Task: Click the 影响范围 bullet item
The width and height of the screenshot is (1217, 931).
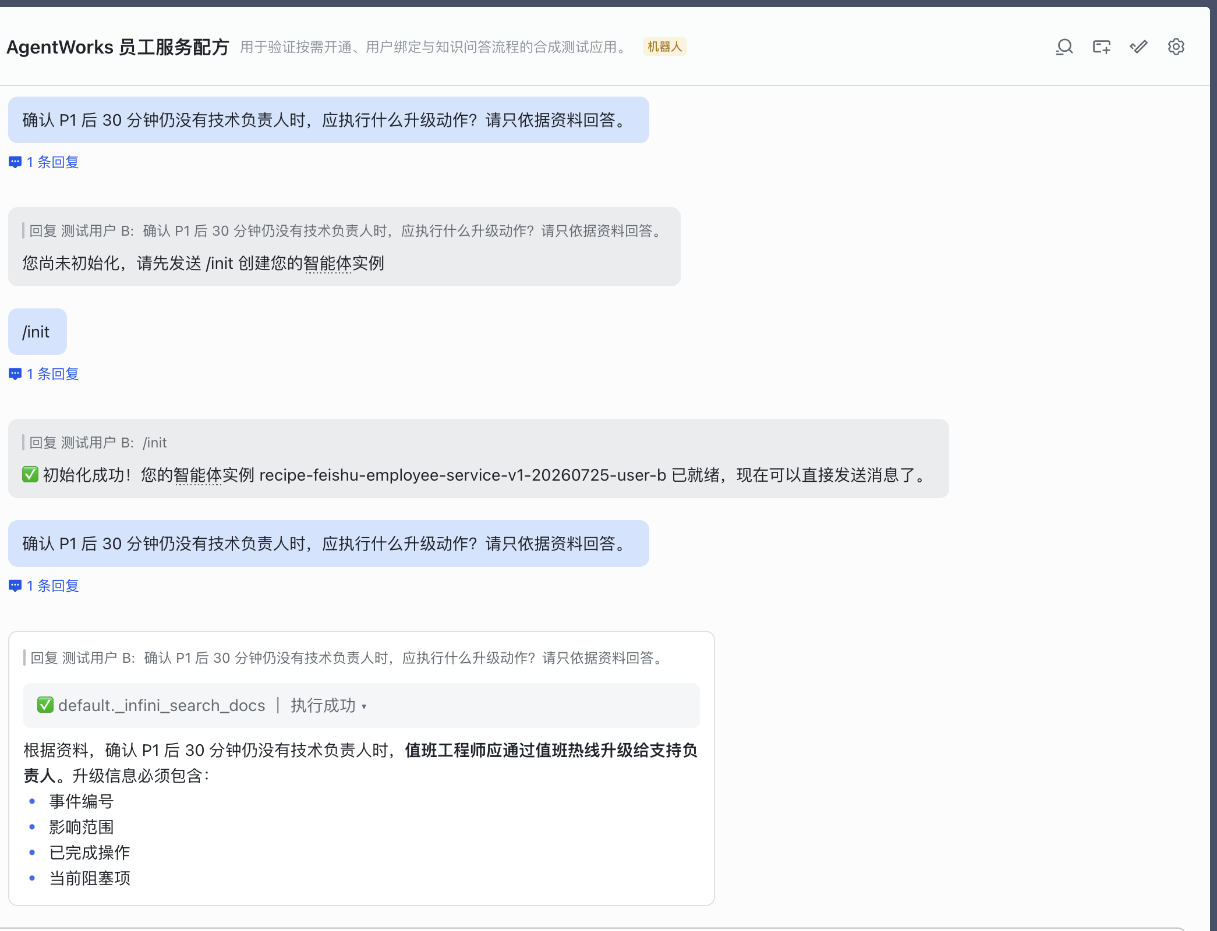Action: coord(82,827)
